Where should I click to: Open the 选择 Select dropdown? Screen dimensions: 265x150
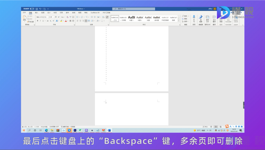(185, 22)
